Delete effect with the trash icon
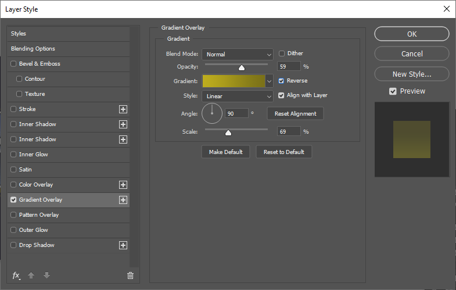The image size is (456, 290). pyautogui.click(x=130, y=275)
